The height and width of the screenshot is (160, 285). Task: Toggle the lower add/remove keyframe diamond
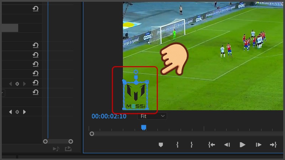click(17, 112)
